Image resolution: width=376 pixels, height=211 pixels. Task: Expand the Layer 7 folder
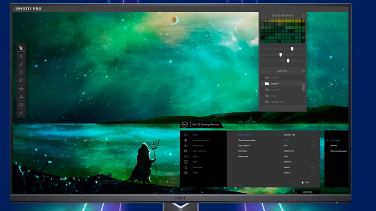[263, 83]
